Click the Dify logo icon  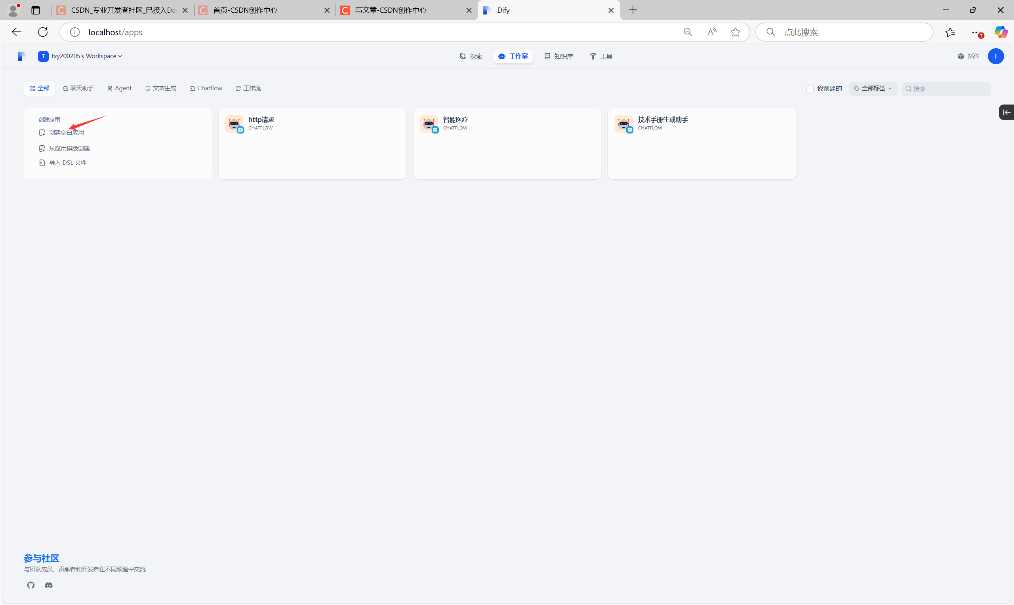pos(22,56)
